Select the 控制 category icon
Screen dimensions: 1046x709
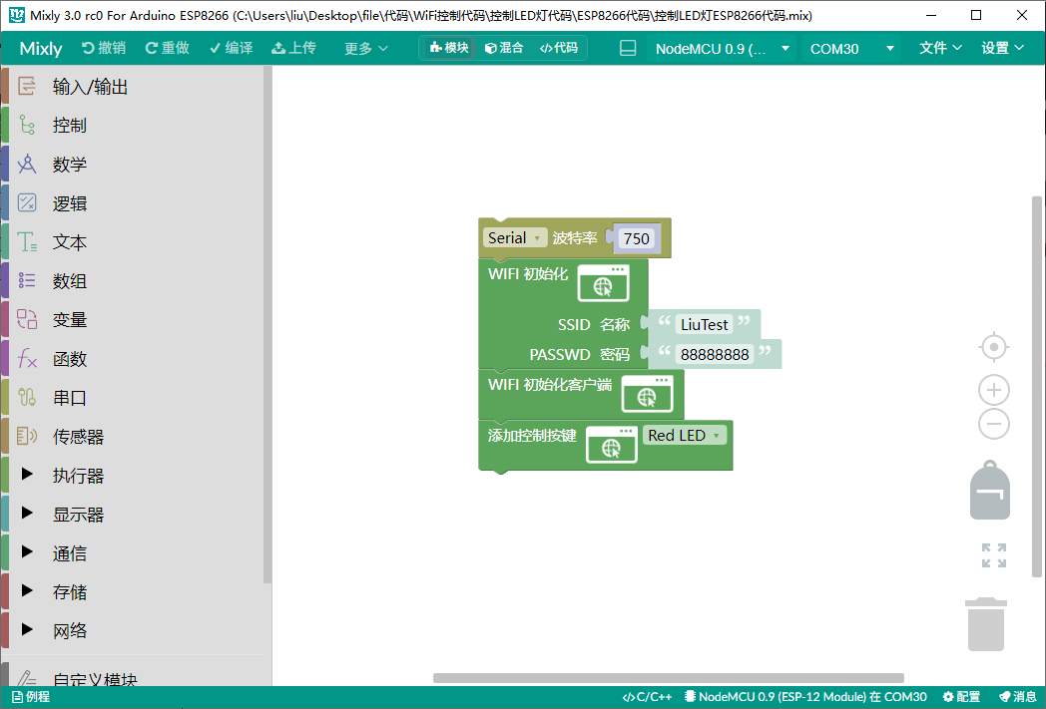click(x=27, y=125)
